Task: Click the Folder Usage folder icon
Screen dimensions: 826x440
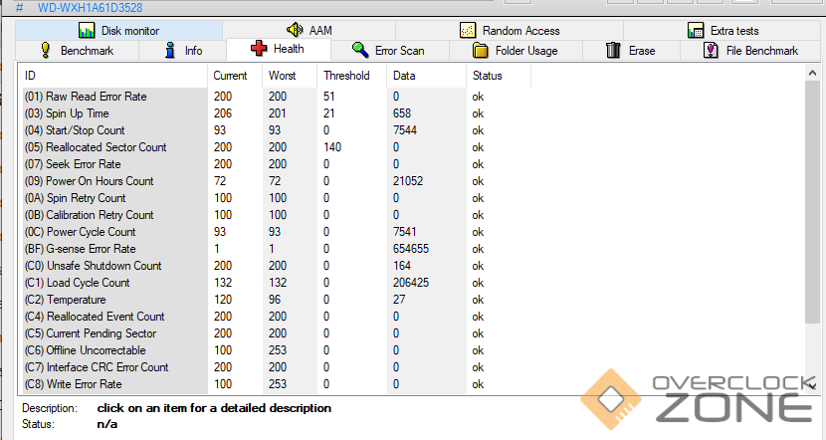Action: click(481, 50)
